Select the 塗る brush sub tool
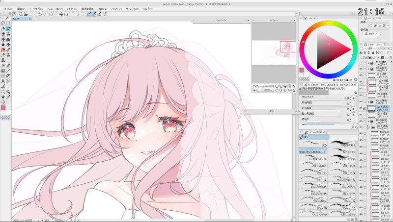Viewport: 393px width, 222px height. click(313, 144)
